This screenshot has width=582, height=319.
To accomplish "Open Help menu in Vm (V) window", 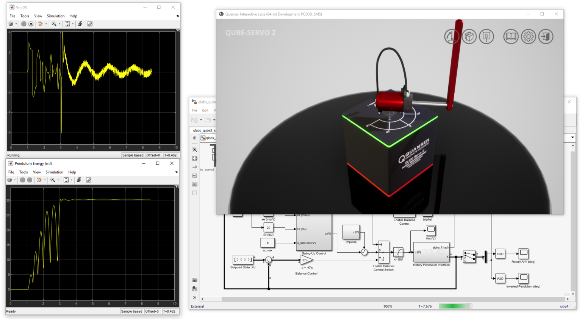I will pos(73,16).
